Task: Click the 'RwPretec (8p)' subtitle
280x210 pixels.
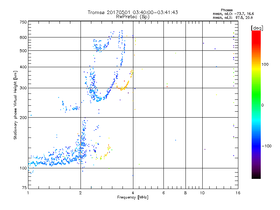Action: [x=133, y=17]
